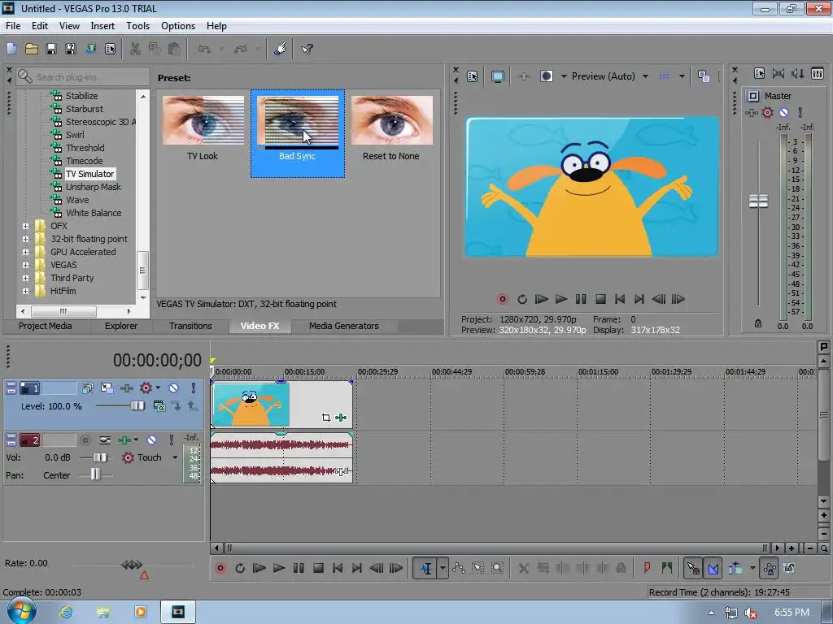Open Project Video Properties in preview window
The height and width of the screenshot is (624, 833).
(472, 76)
